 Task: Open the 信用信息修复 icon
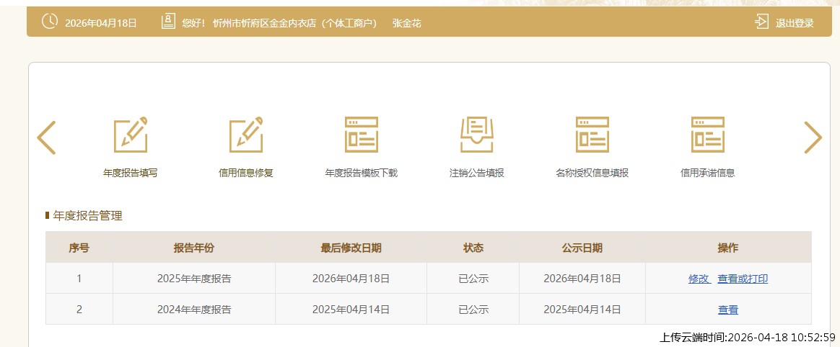click(x=245, y=135)
